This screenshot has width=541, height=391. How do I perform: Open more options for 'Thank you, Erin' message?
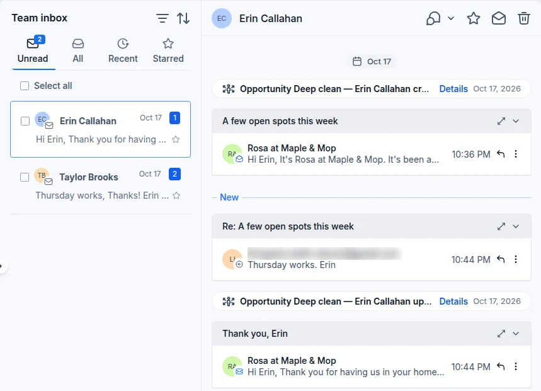(516, 366)
